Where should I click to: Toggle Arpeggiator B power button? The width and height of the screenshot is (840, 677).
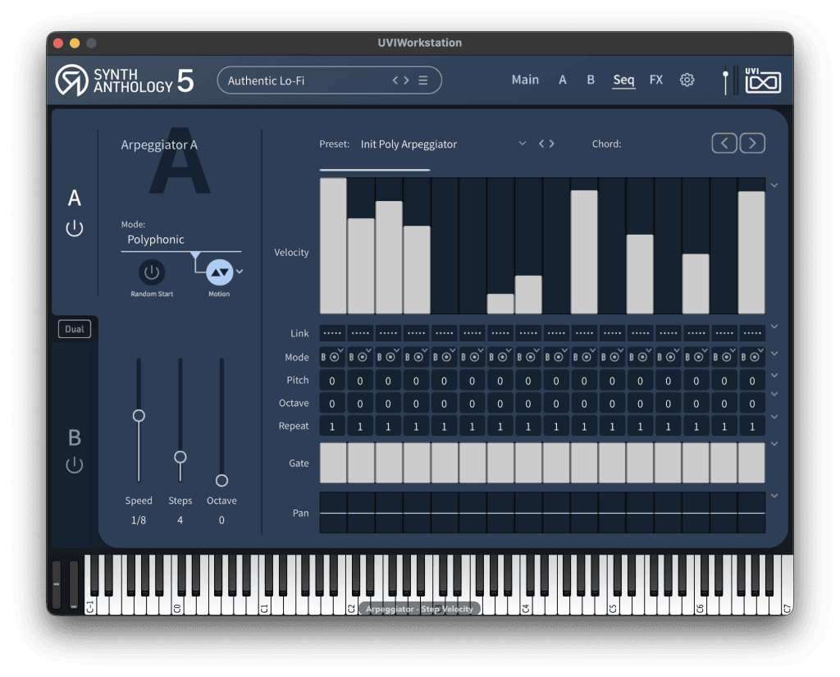pyautogui.click(x=75, y=464)
